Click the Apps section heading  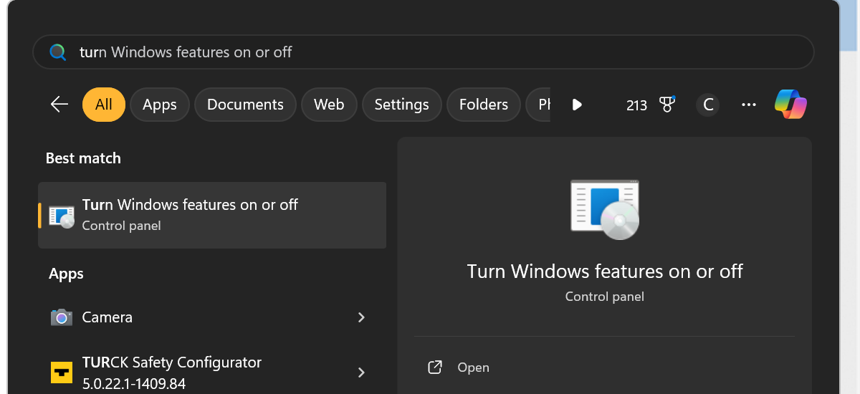point(66,274)
